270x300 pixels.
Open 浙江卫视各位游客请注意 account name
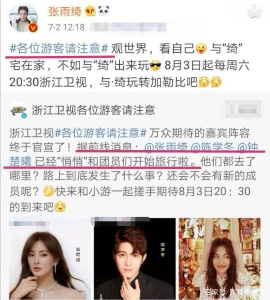coord(94,110)
